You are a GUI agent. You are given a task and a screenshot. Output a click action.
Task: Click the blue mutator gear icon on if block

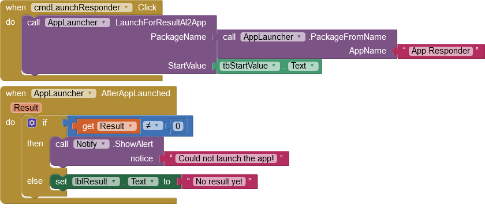[x=32, y=123]
